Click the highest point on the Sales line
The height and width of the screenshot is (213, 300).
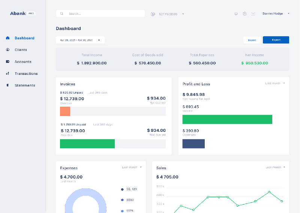click(x=269, y=192)
